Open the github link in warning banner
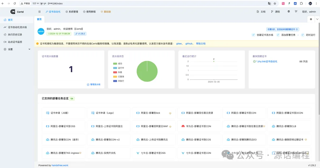The width and height of the screenshot is (320, 168). pos(189,43)
